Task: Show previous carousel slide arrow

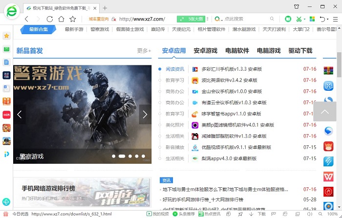Action: [x=20, y=114]
